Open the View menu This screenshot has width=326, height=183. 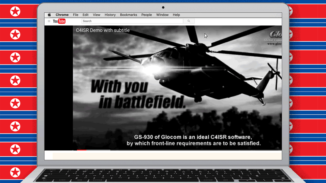96,15
